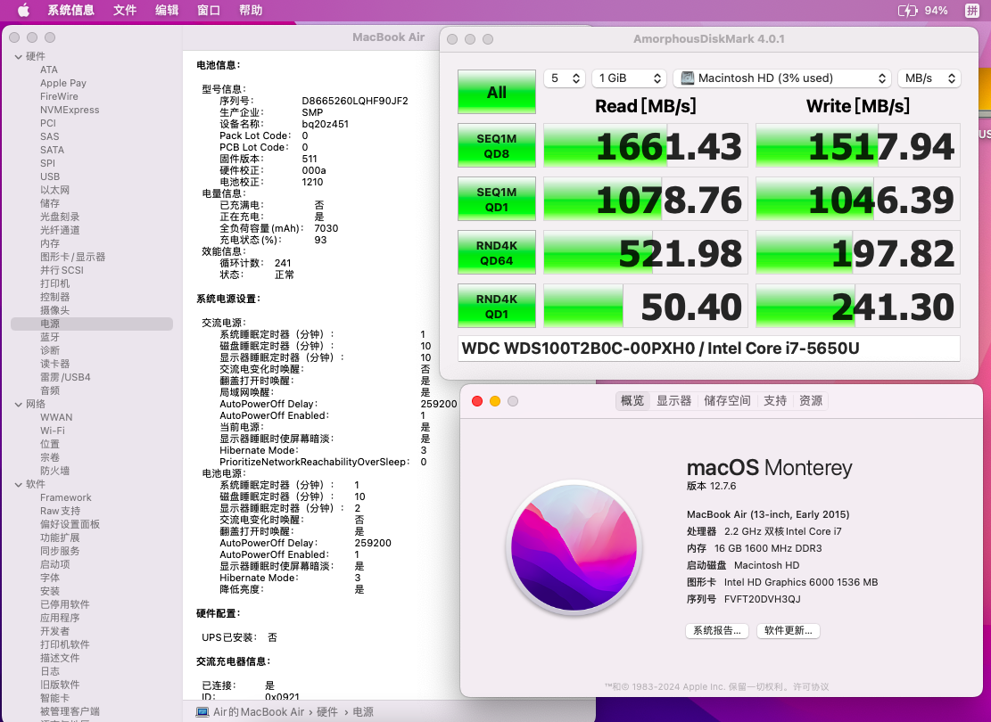This screenshot has width=991, height=722.
Task: Click the Pinyin input method icon
Action: click(971, 10)
